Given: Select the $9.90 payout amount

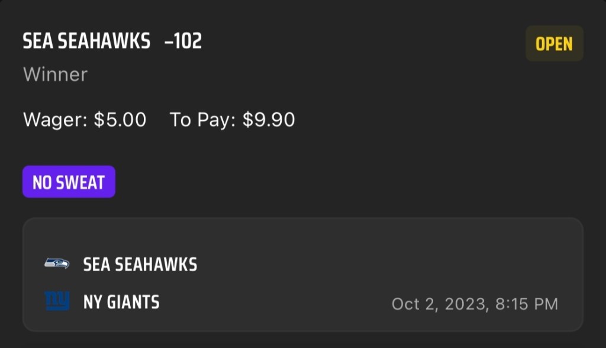Looking at the screenshot, I should [269, 120].
